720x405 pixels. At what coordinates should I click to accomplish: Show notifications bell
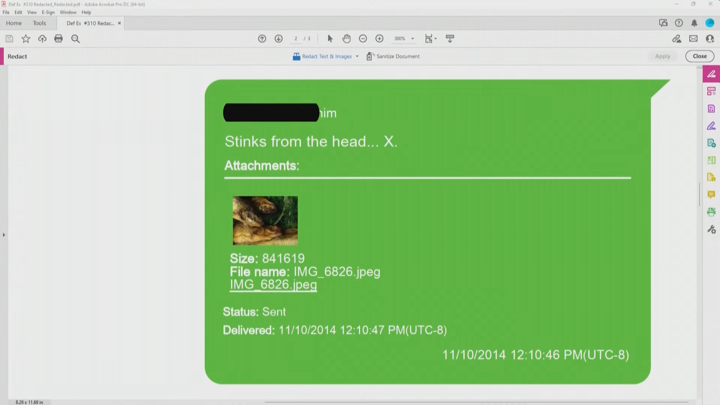pyautogui.click(x=694, y=23)
